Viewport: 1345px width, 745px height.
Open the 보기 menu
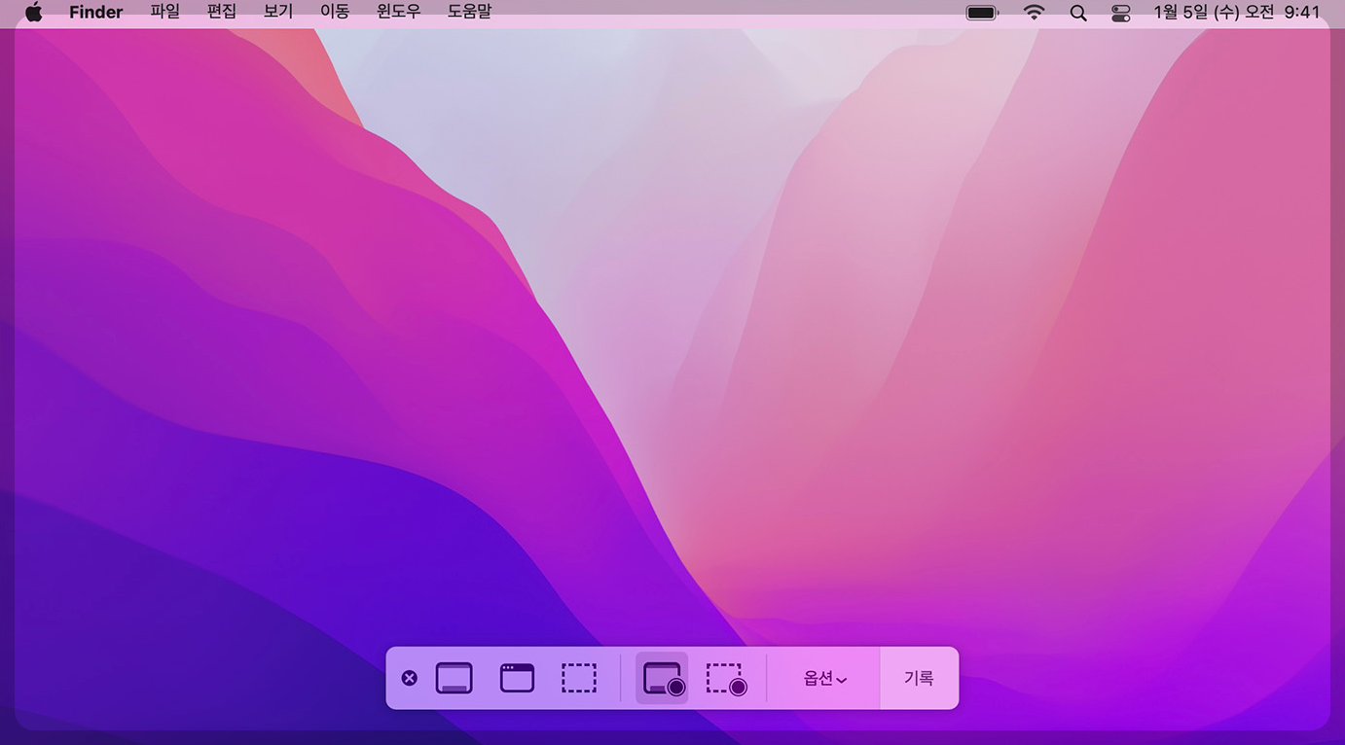[278, 13]
